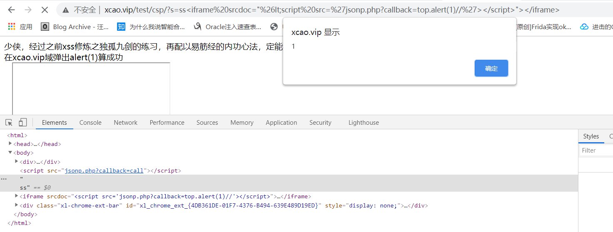The width and height of the screenshot is (613, 232).
Task: Switch to the Elements tab
Action: pos(54,123)
